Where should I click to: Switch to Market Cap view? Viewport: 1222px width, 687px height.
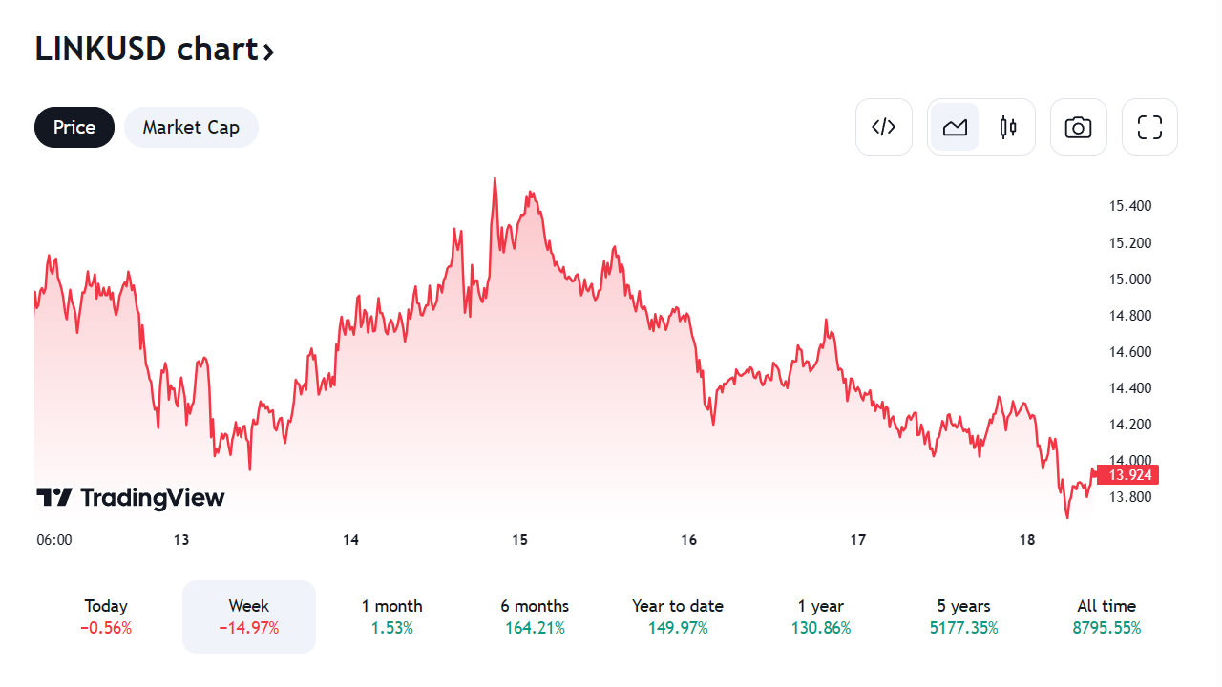[x=191, y=127]
